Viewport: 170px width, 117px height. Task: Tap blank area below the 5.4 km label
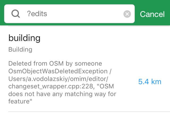[x=150, y=97]
